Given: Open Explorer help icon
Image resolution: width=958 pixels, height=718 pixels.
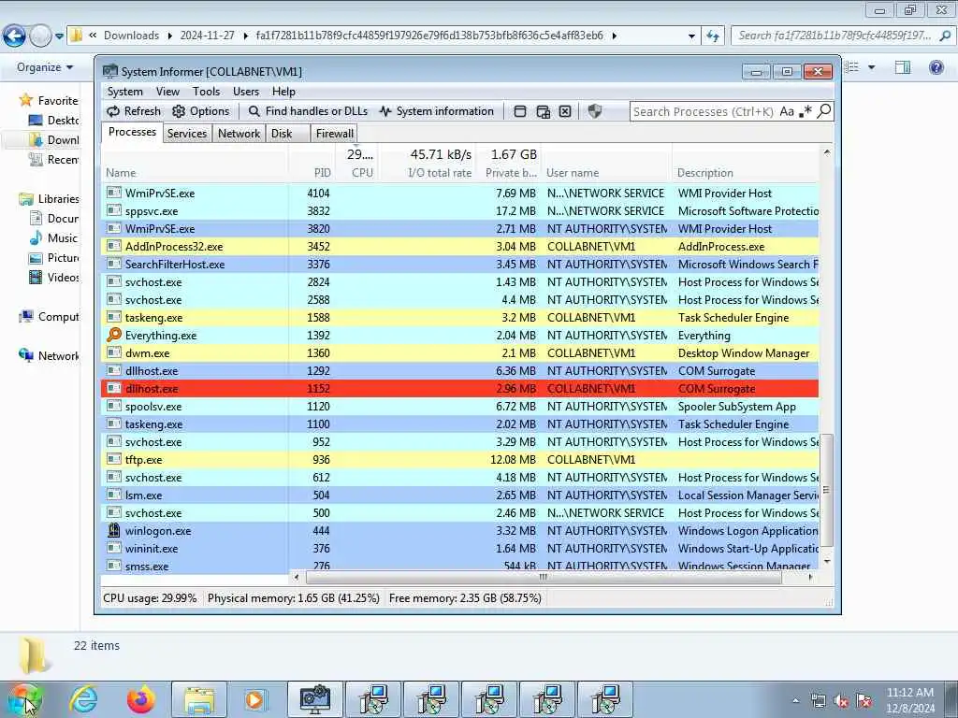Looking at the screenshot, I should tap(936, 67).
